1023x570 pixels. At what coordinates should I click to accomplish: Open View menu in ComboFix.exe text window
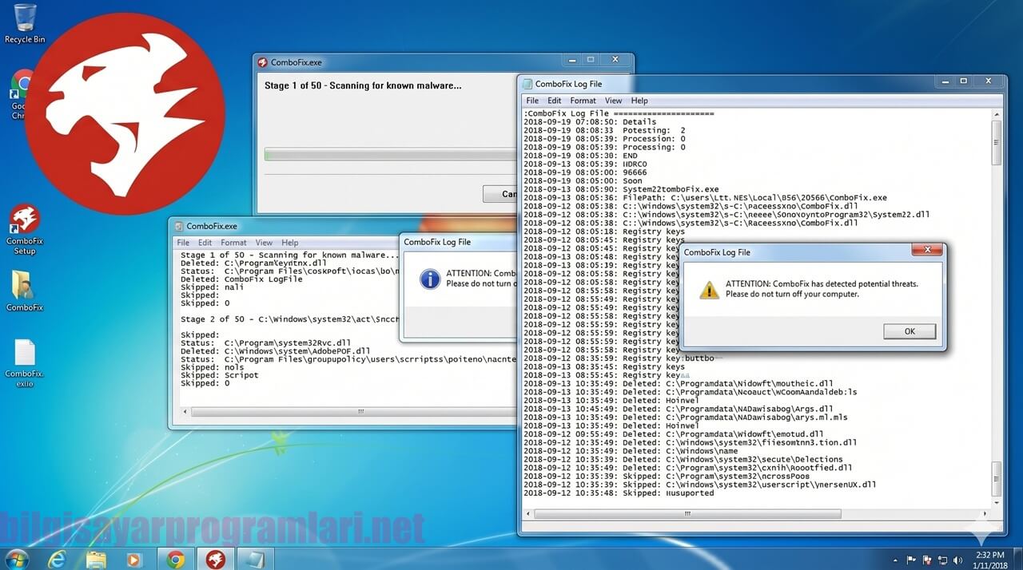[x=264, y=243]
